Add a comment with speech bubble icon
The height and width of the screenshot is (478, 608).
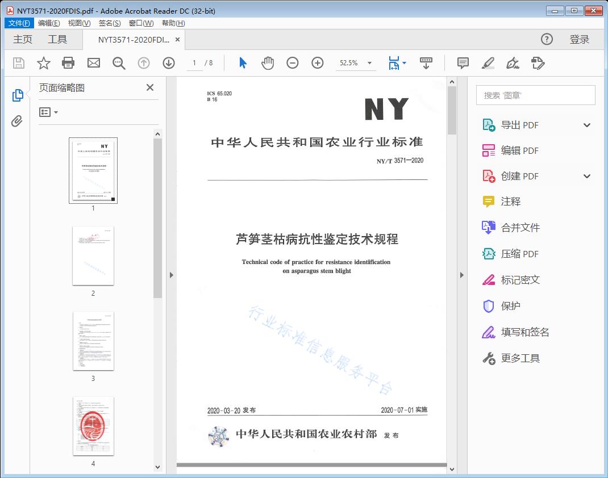(x=463, y=63)
